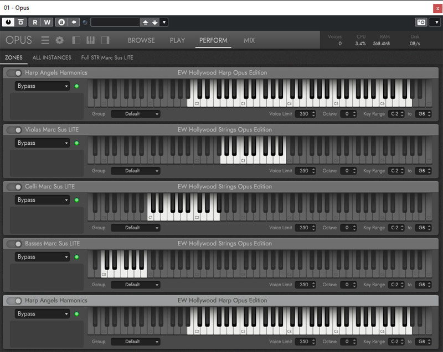Toggle the left sidebar panel icon
Image resolution: width=443 pixels, height=352 pixels.
click(x=76, y=40)
